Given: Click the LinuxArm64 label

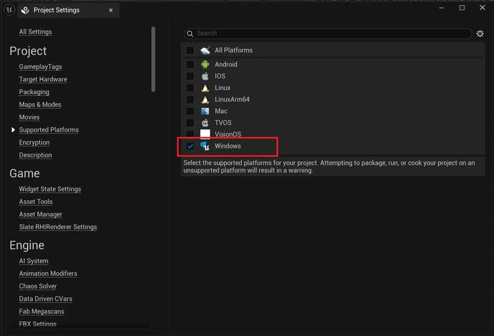Looking at the screenshot, I should point(232,99).
